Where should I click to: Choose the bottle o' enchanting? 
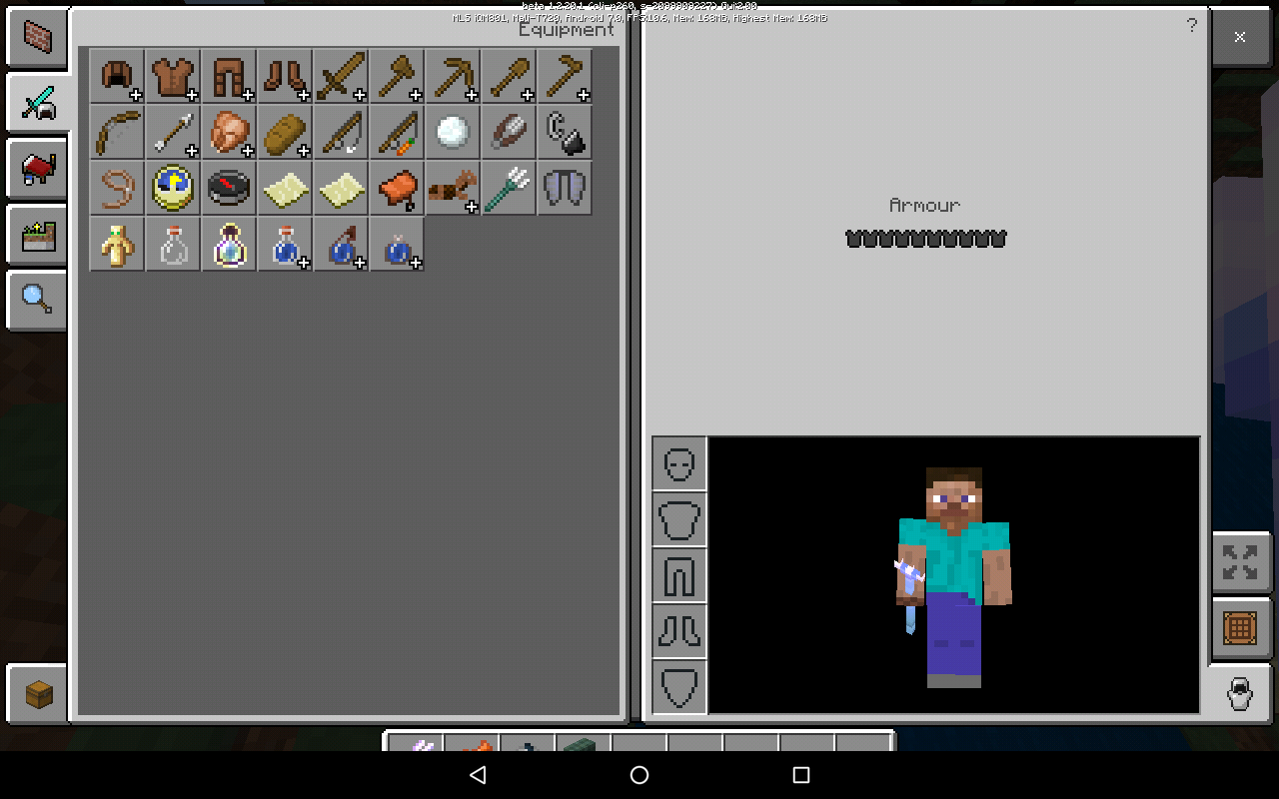(229, 244)
